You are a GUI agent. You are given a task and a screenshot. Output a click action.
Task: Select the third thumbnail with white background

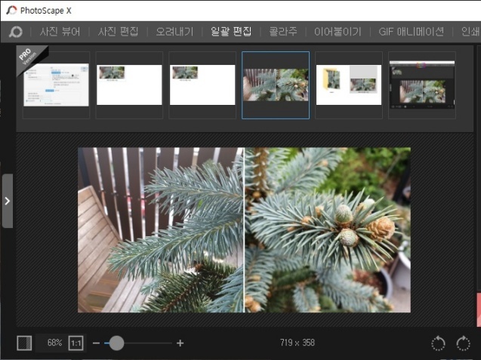coord(202,85)
